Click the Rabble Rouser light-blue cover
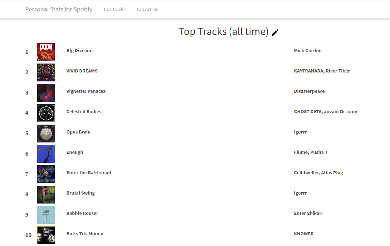The height and width of the screenshot is (246, 390). 46,215
